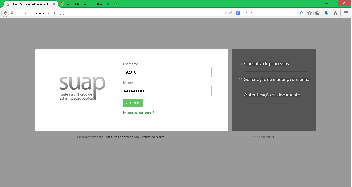Open a new tab with plus button
Image resolution: width=352 pixels, height=187 pixels.
pos(117,4)
